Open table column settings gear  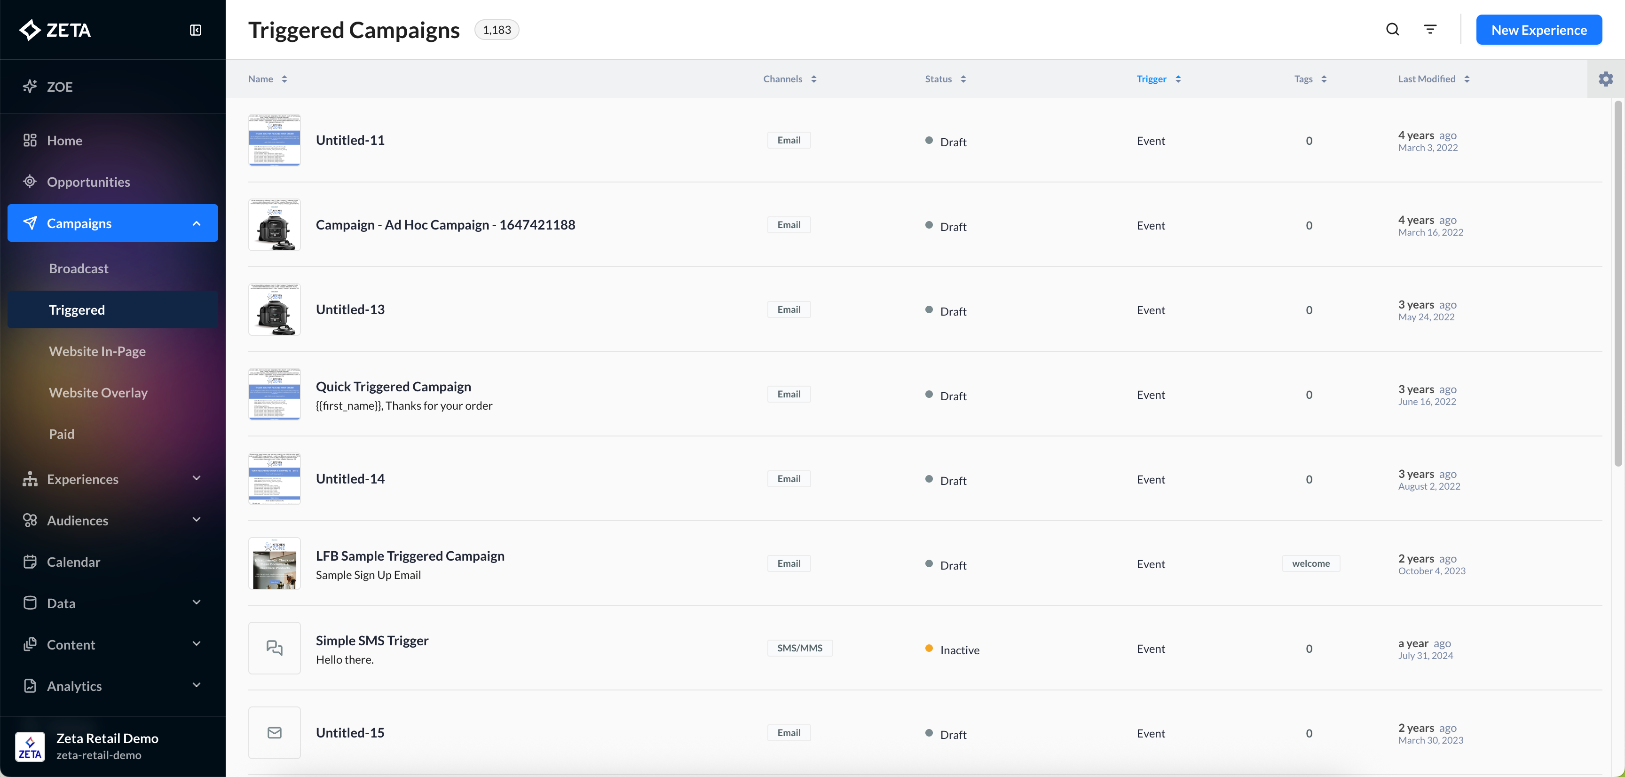coord(1605,79)
